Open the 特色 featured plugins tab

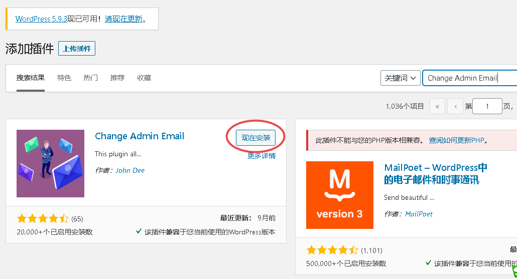(x=64, y=78)
